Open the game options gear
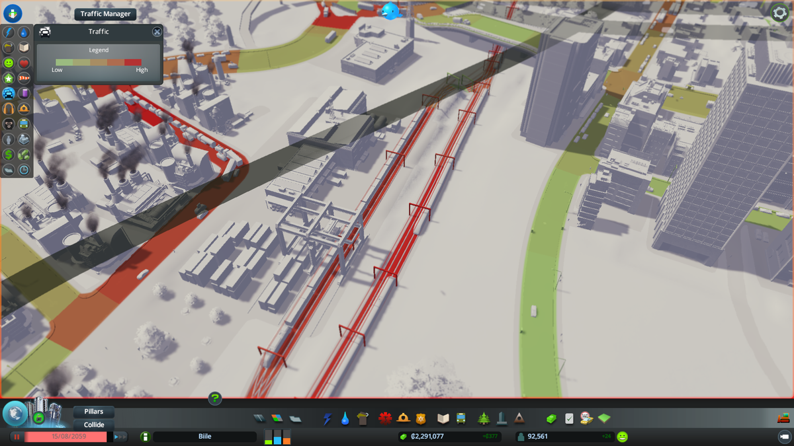Screen dimensions: 794x446 779,13
